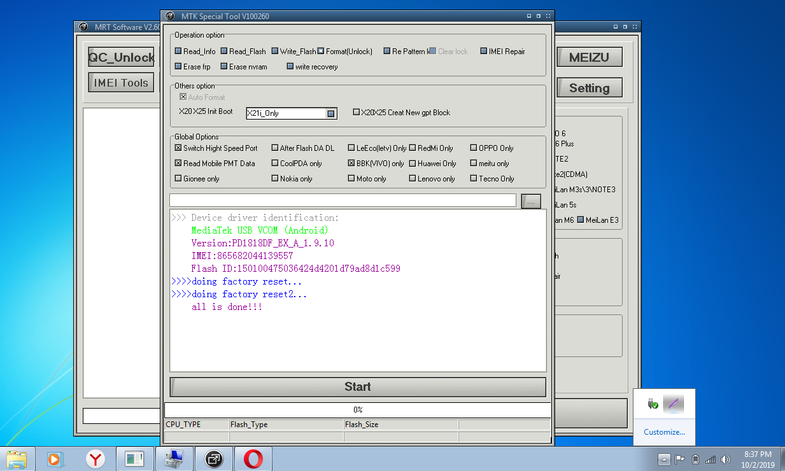Click the MEIZU button in MRT window
Screen dimensions: 785x471
point(590,57)
